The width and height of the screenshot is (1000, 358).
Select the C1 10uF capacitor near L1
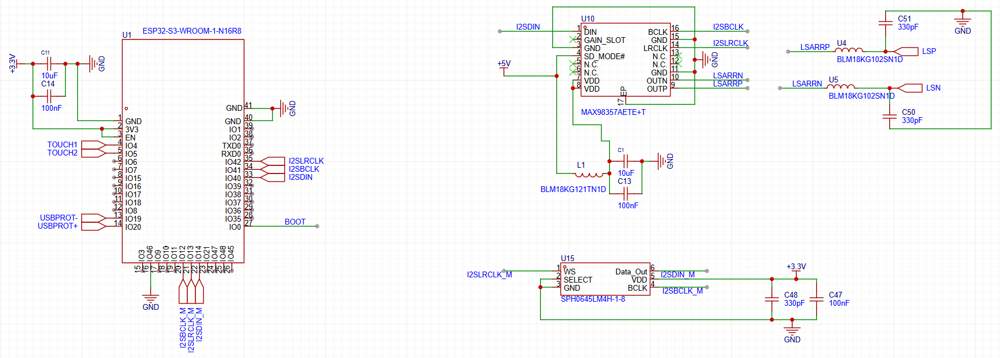point(626,161)
